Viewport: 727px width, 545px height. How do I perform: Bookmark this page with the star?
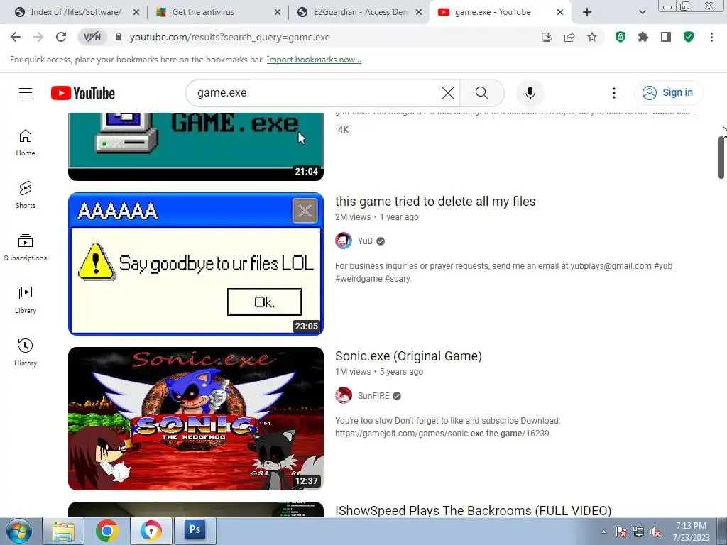coord(592,37)
